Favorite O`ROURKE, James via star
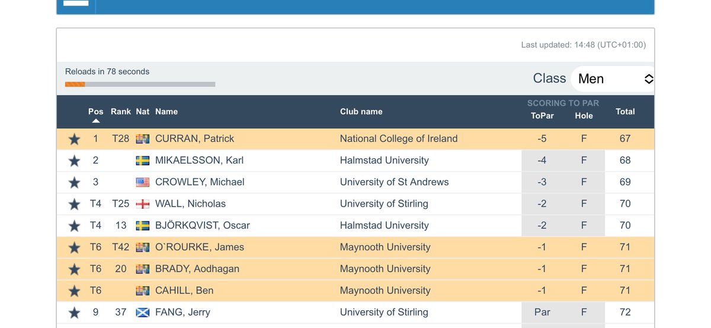The width and height of the screenshot is (711, 328). tap(74, 247)
